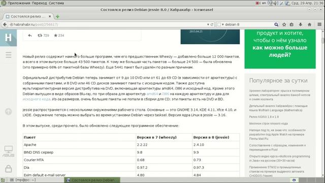Click the search magnifier icon in search box

pyautogui.click(x=276, y=24)
